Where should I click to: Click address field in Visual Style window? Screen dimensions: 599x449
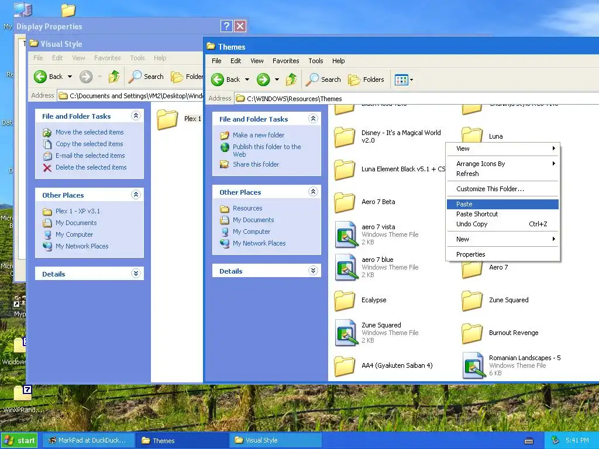130,96
